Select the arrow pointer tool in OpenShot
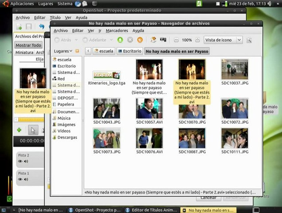 33,130
